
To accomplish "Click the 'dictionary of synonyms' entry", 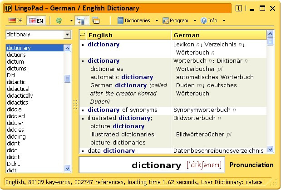I will [123, 110].
